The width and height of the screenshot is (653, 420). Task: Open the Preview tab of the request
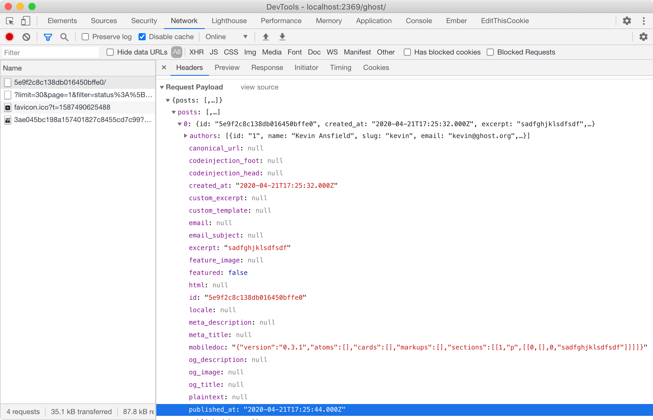point(227,68)
